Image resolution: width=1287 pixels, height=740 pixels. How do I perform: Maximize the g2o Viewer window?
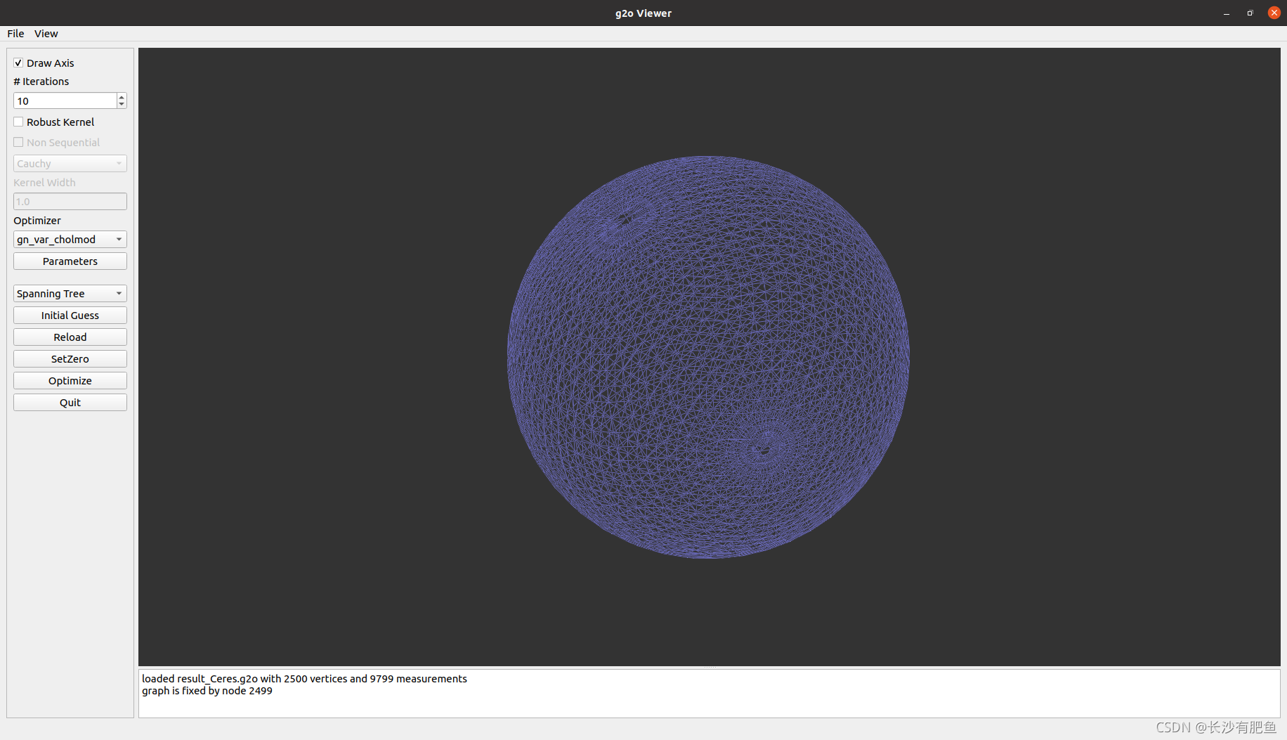click(1250, 13)
